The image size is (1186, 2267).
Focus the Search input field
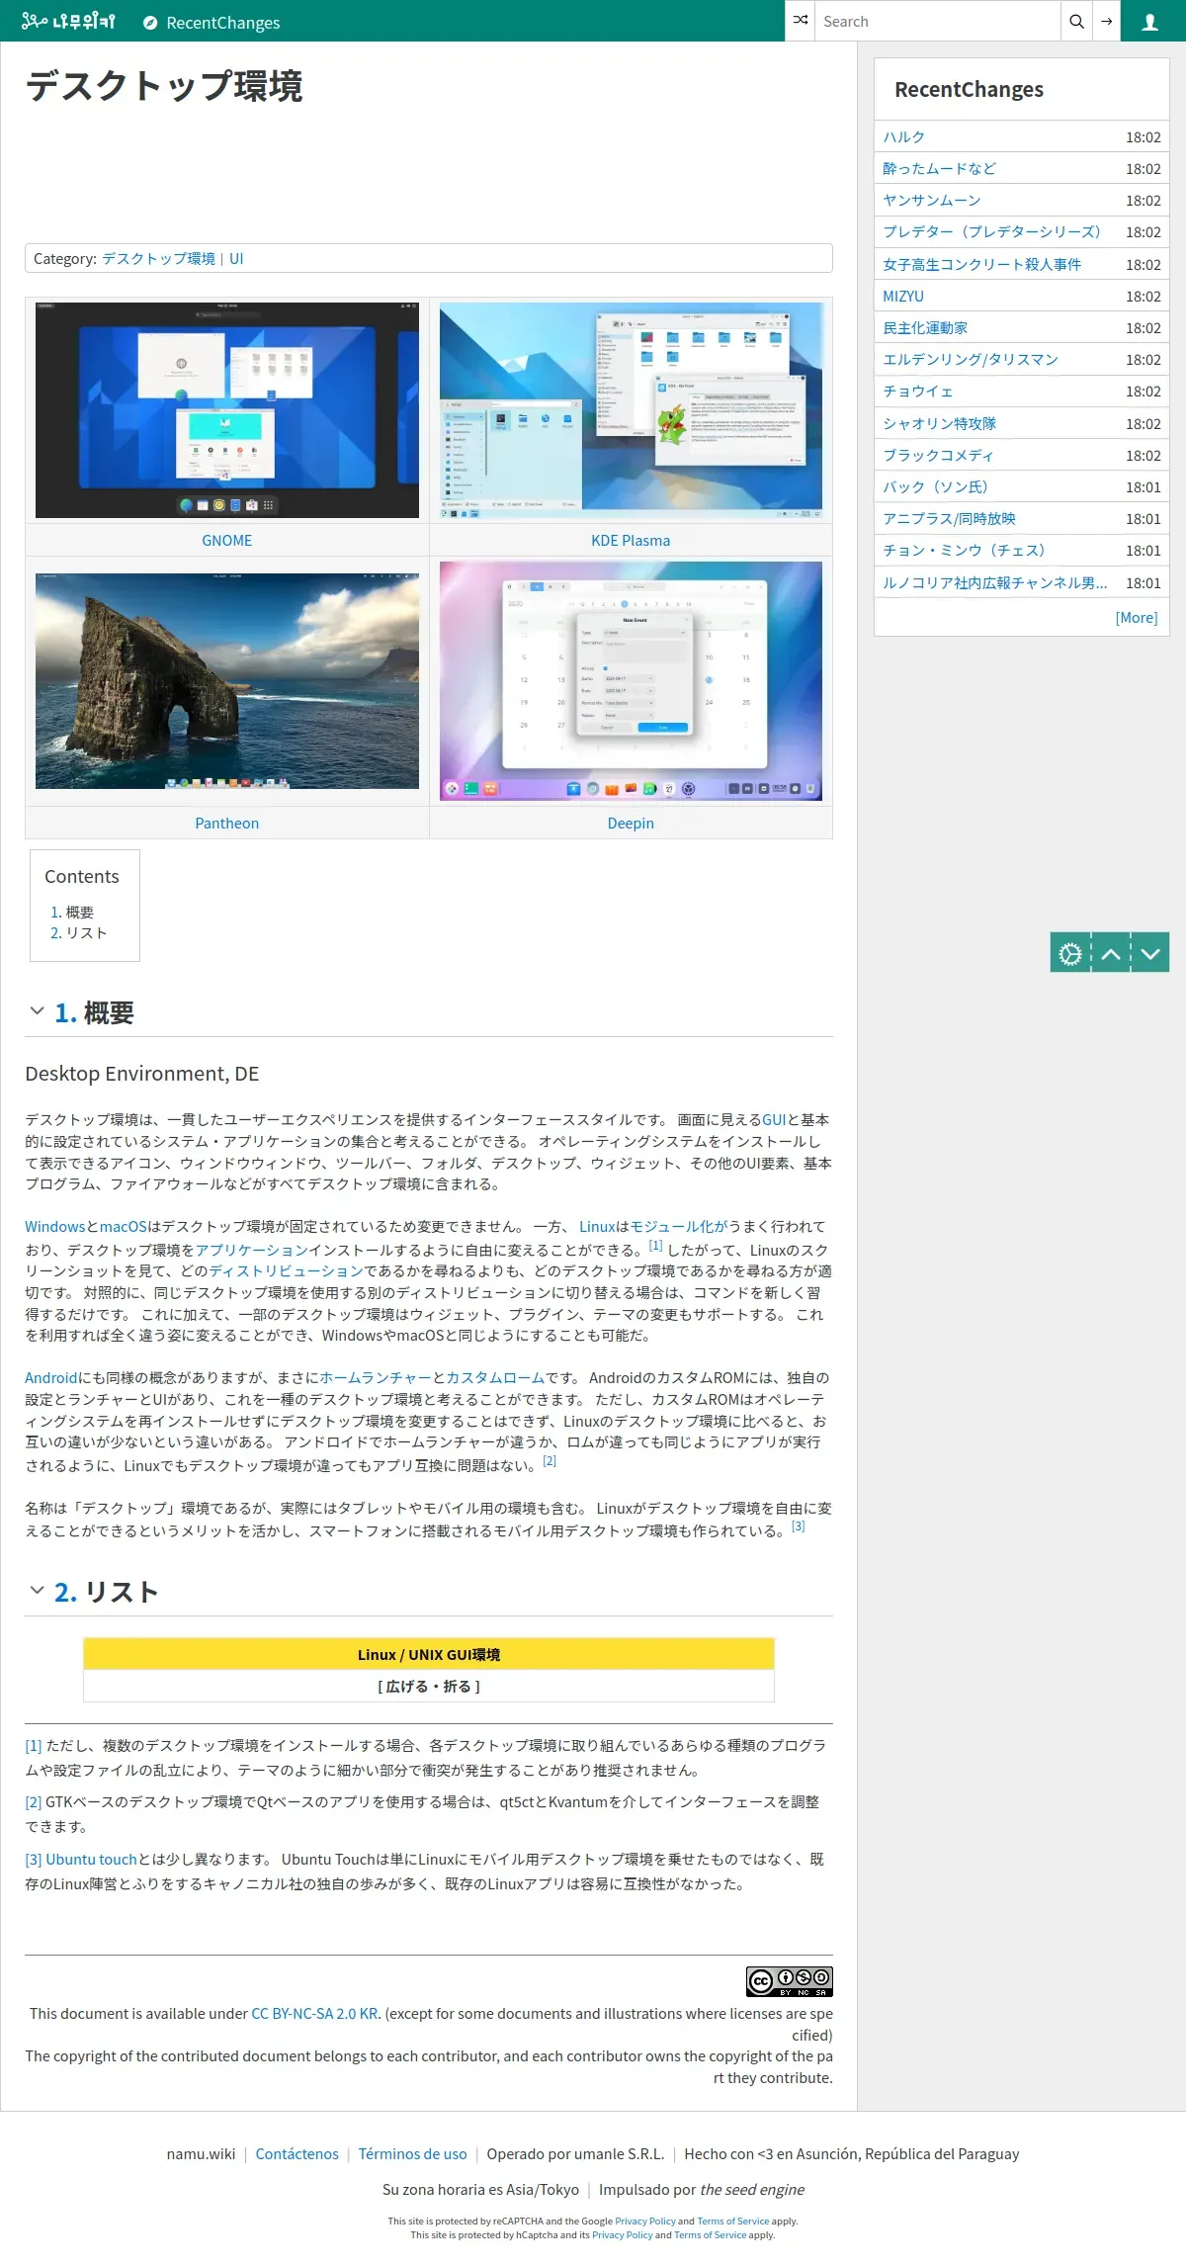point(937,21)
